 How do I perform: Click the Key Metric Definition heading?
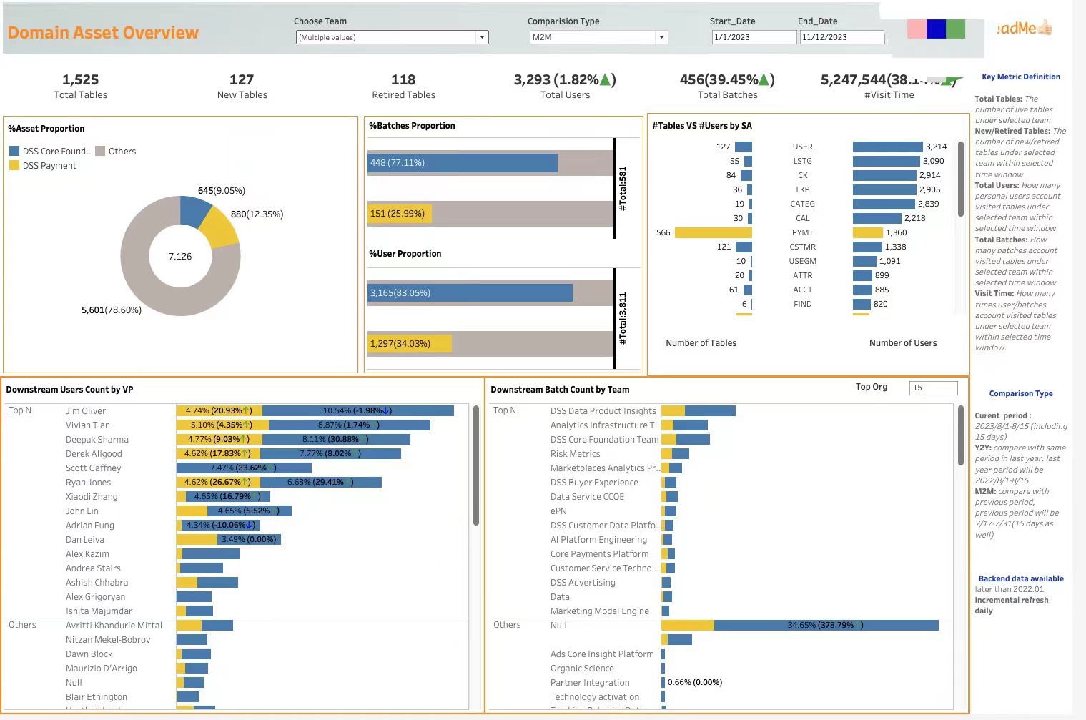pyautogui.click(x=1020, y=77)
